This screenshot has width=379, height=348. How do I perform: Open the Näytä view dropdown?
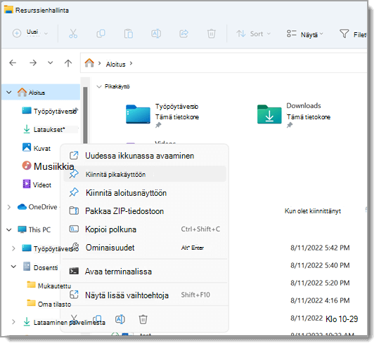tap(304, 34)
